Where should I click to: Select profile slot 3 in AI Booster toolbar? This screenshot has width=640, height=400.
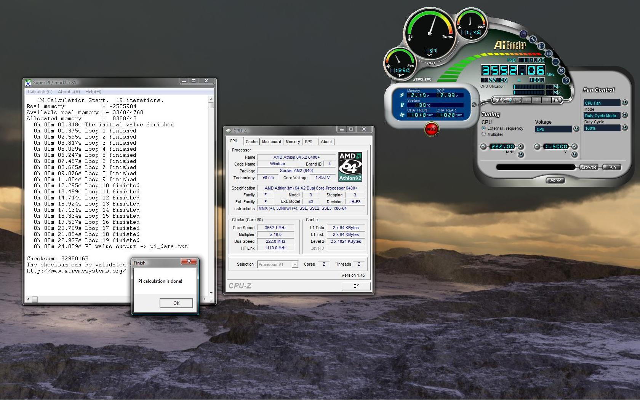click(x=547, y=100)
